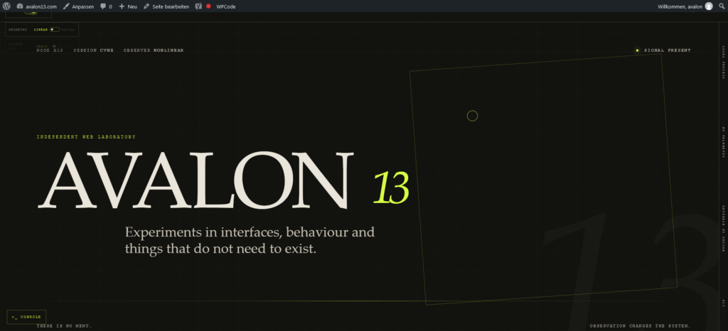View comments bubble showing 0
Image resolution: width=728 pixels, height=331 pixels.
[106, 6]
